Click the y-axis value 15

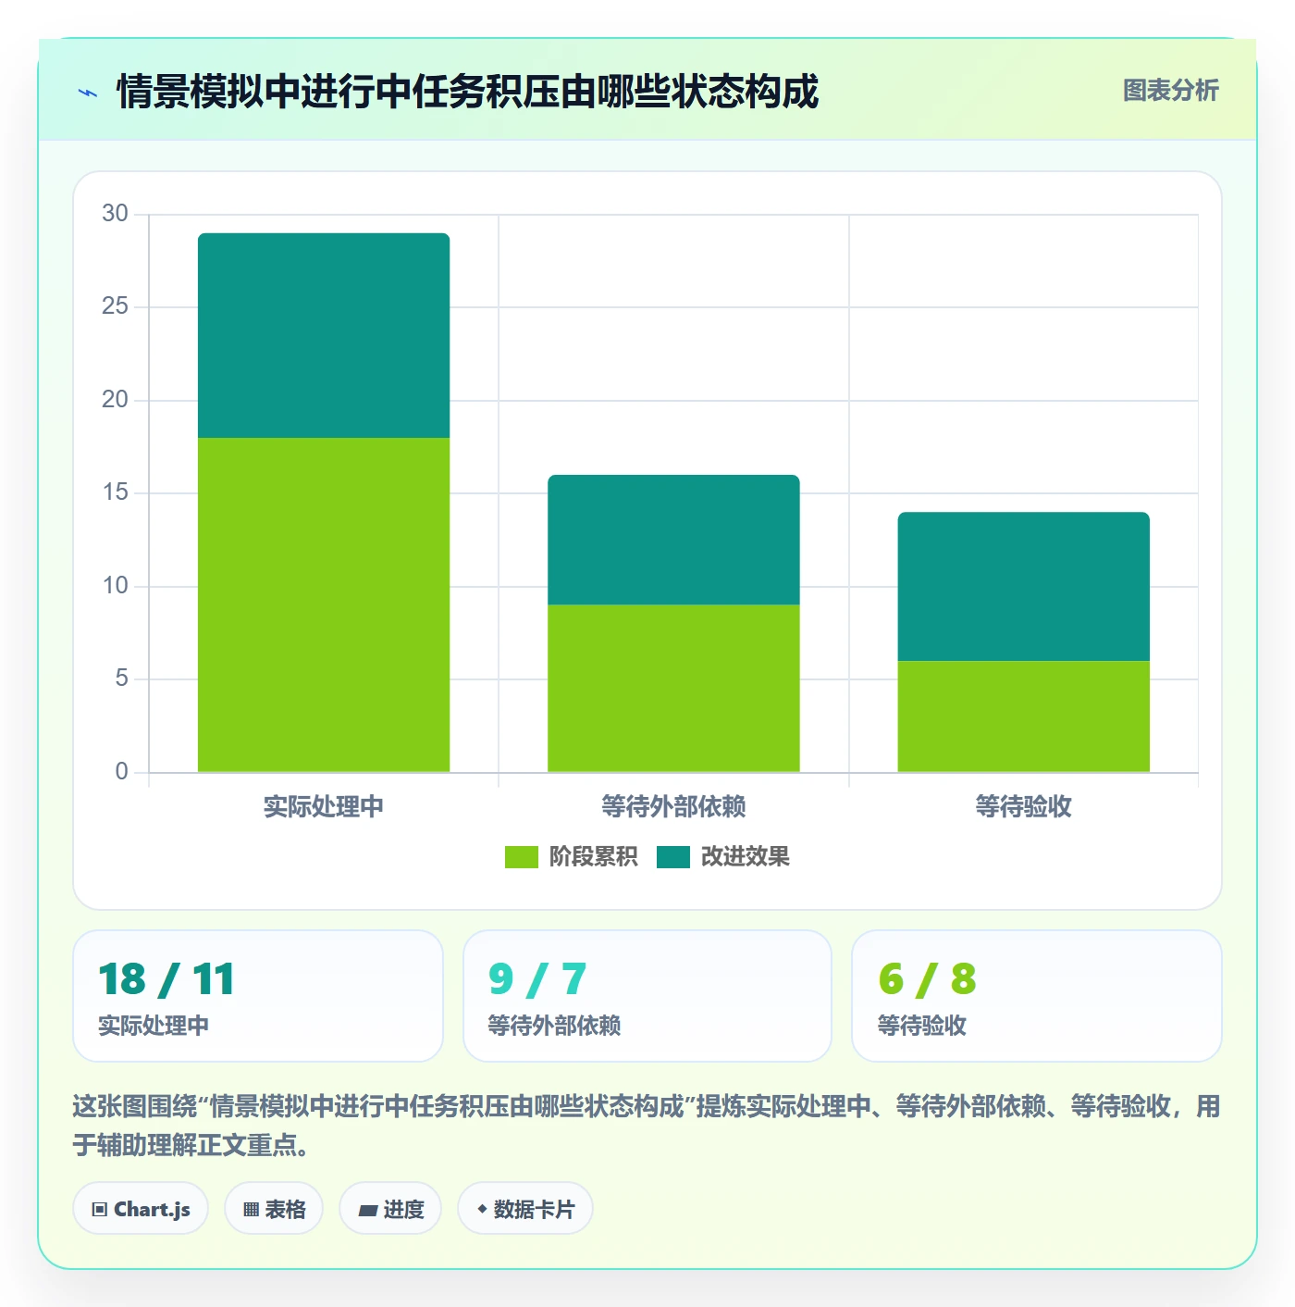click(116, 492)
